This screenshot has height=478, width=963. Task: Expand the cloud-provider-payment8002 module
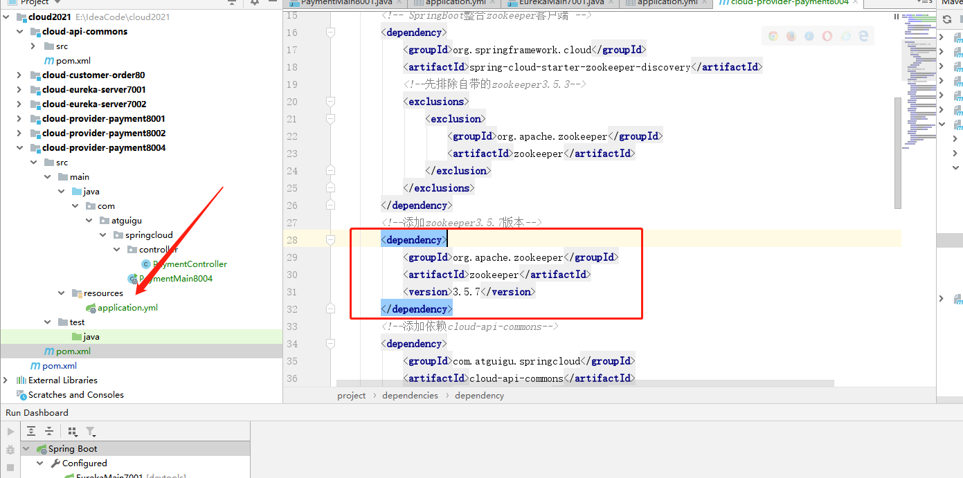tap(19, 134)
